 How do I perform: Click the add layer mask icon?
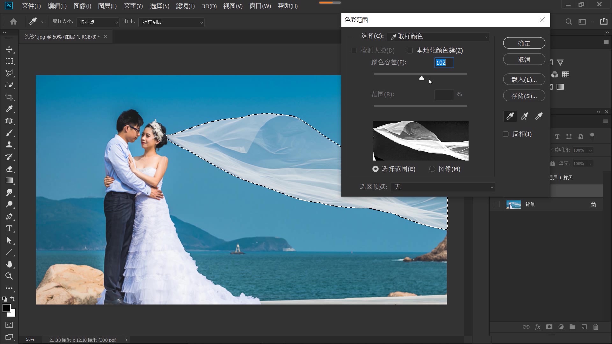pos(549,327)
